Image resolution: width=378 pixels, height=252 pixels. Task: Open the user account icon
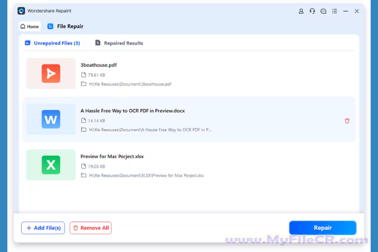tap(301, 11)
